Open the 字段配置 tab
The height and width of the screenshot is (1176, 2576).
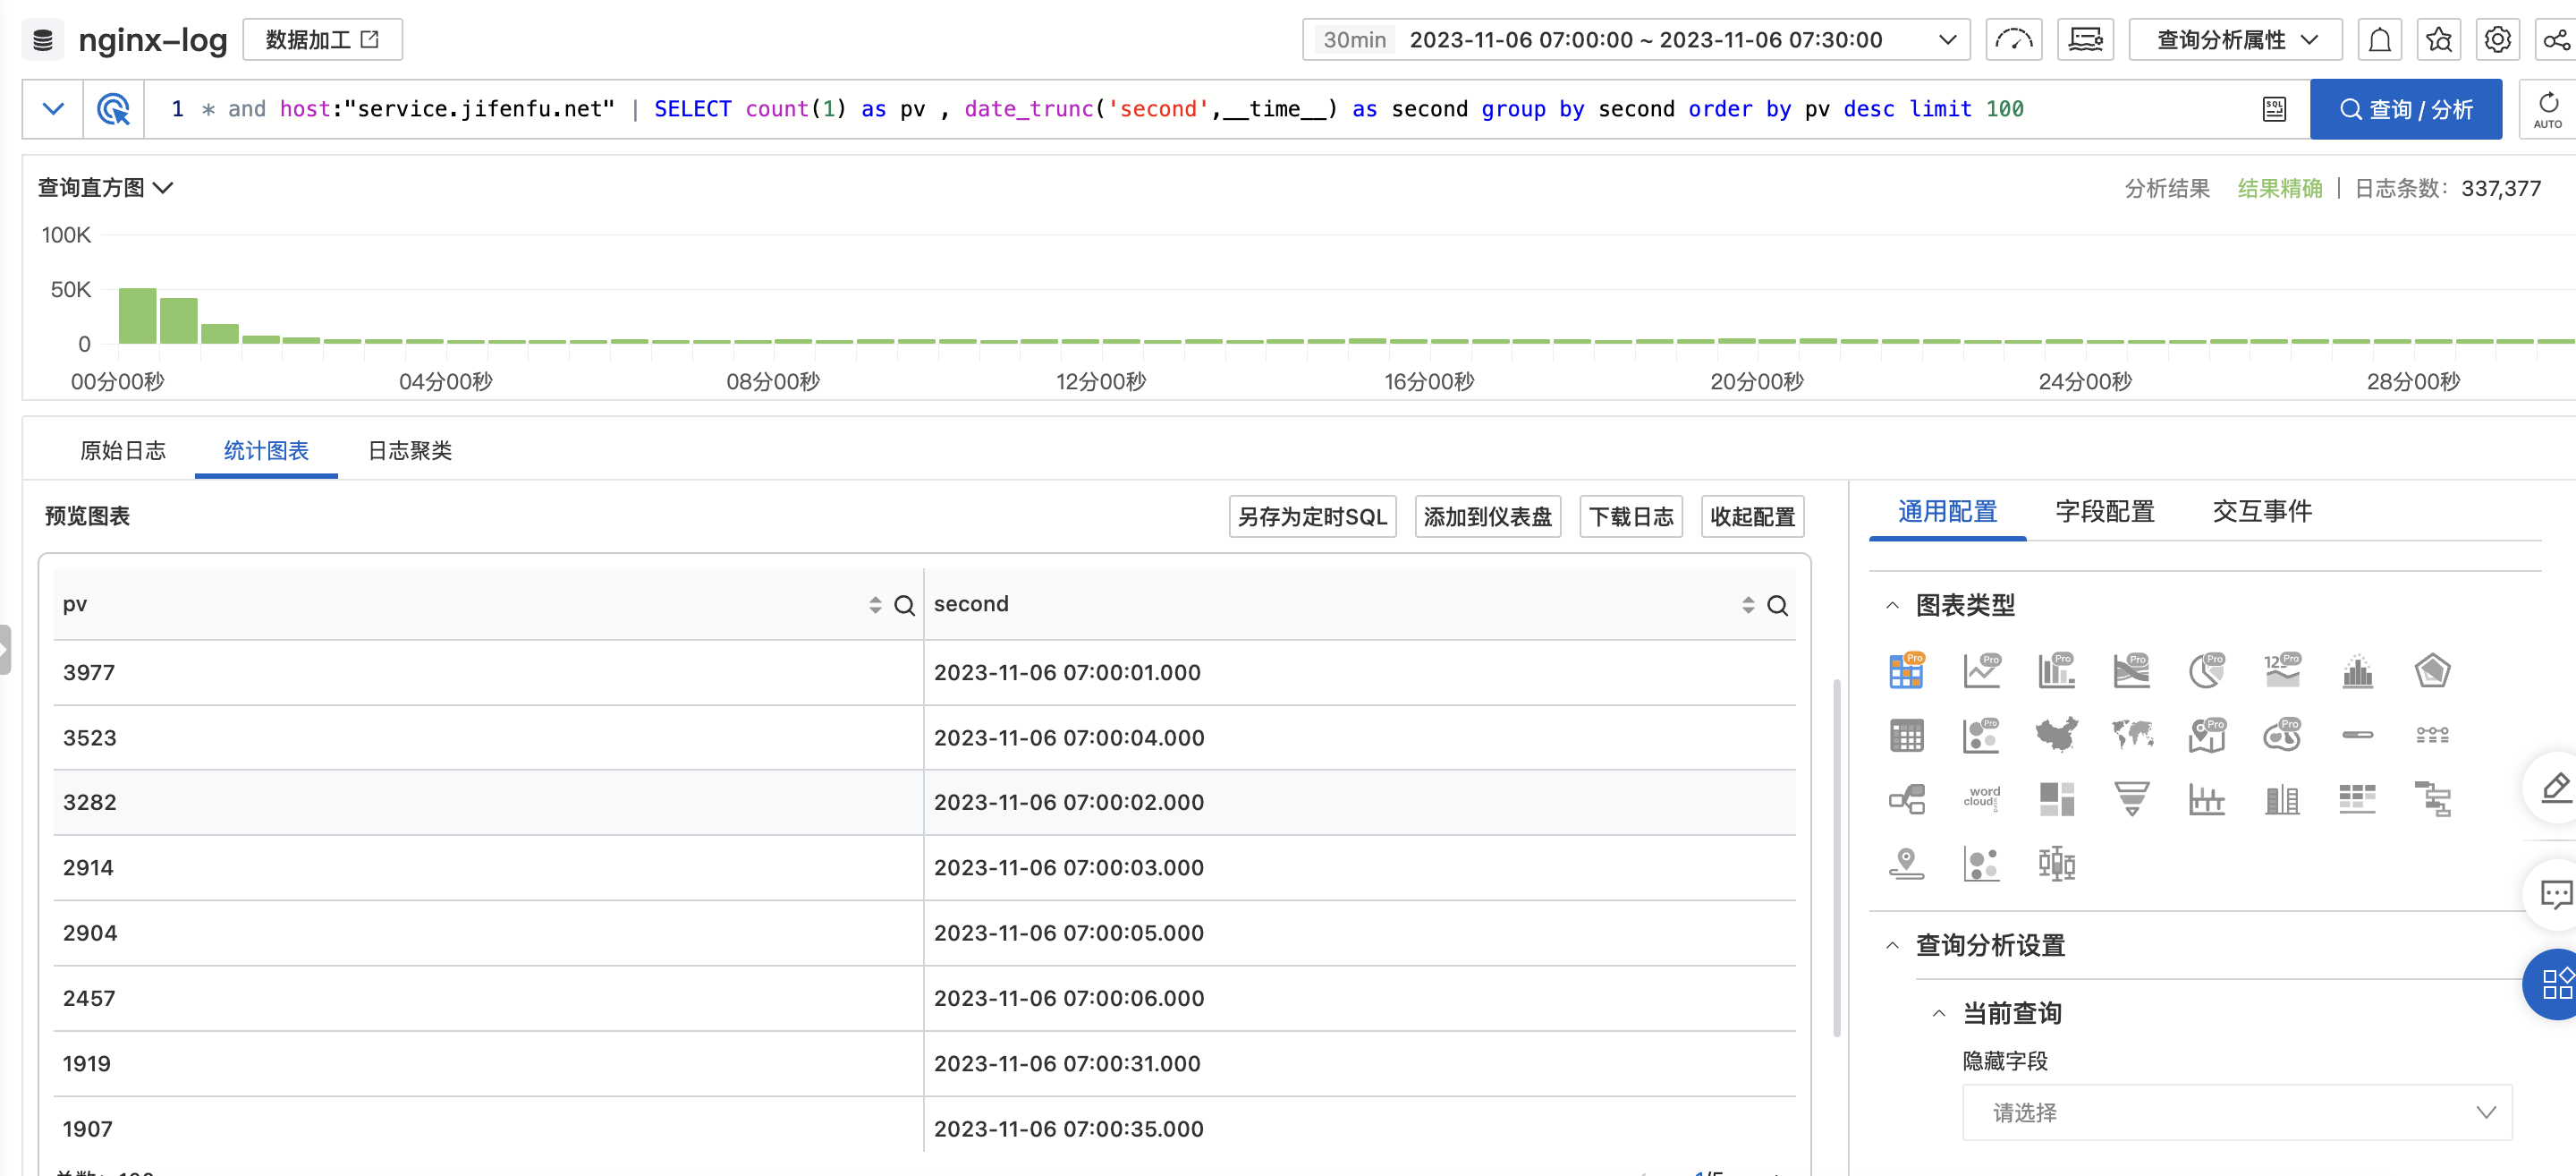pos(2104,511)
